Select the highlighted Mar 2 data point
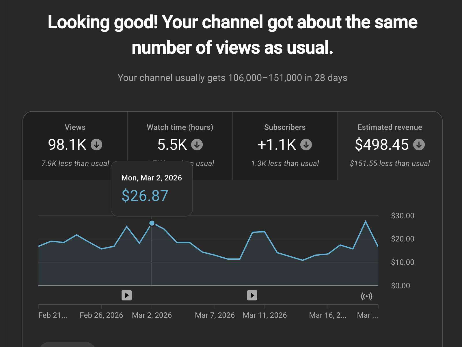462x347 pixels. click(x=152, y=223)
